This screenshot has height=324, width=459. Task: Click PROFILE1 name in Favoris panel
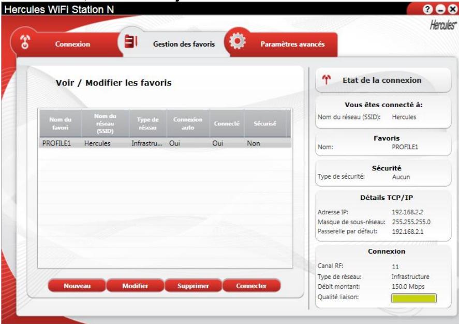point(405,147)
